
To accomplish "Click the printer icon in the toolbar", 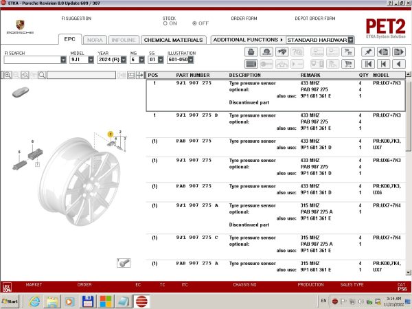I will [251, 51].
